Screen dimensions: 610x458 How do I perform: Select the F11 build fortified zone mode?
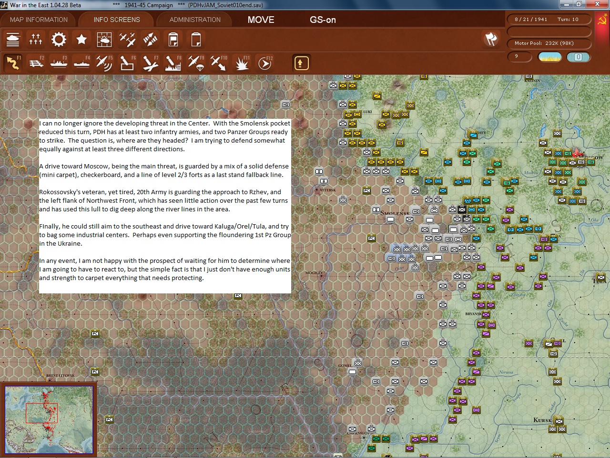(242, 63)
